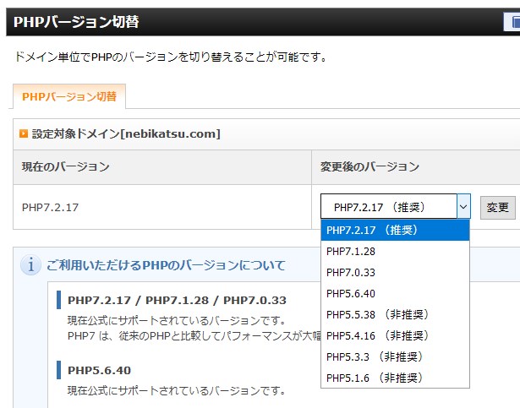
Task: Click the PHP5.6.40 section heading
Action: click(99, 370)
